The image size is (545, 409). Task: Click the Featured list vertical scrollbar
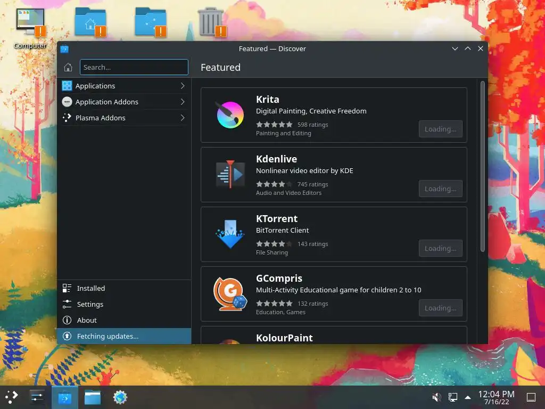pos(482,166)
